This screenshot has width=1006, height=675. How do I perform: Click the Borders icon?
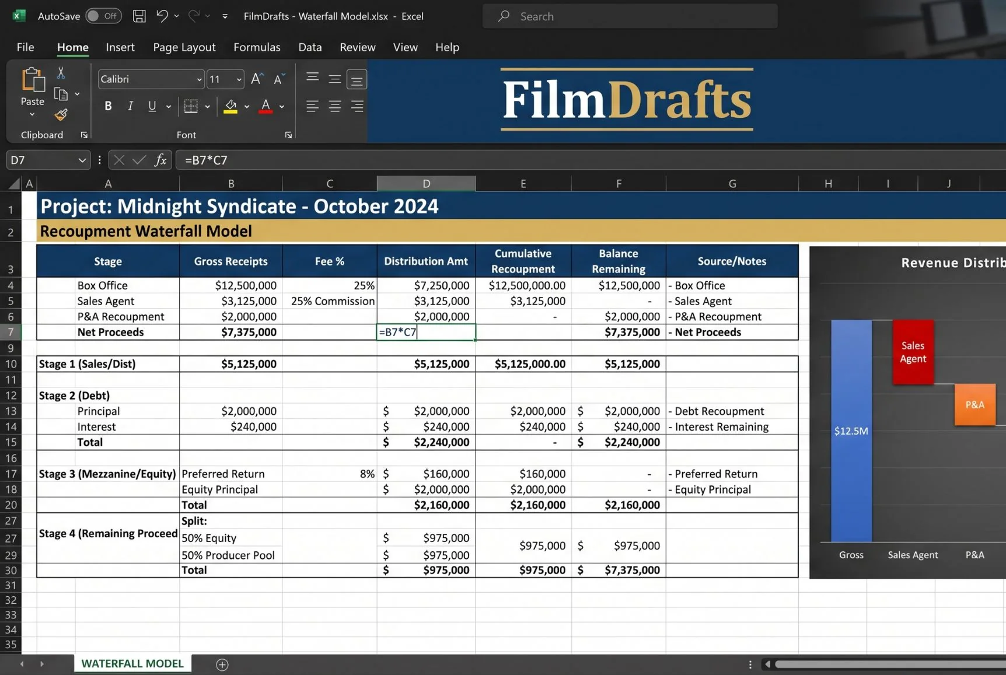tap(191, 106)
